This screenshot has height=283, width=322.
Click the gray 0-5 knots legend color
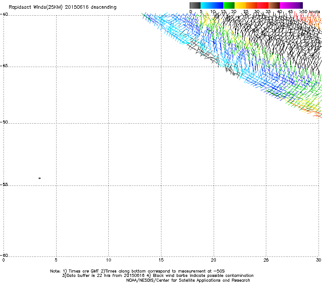[195, 5]
